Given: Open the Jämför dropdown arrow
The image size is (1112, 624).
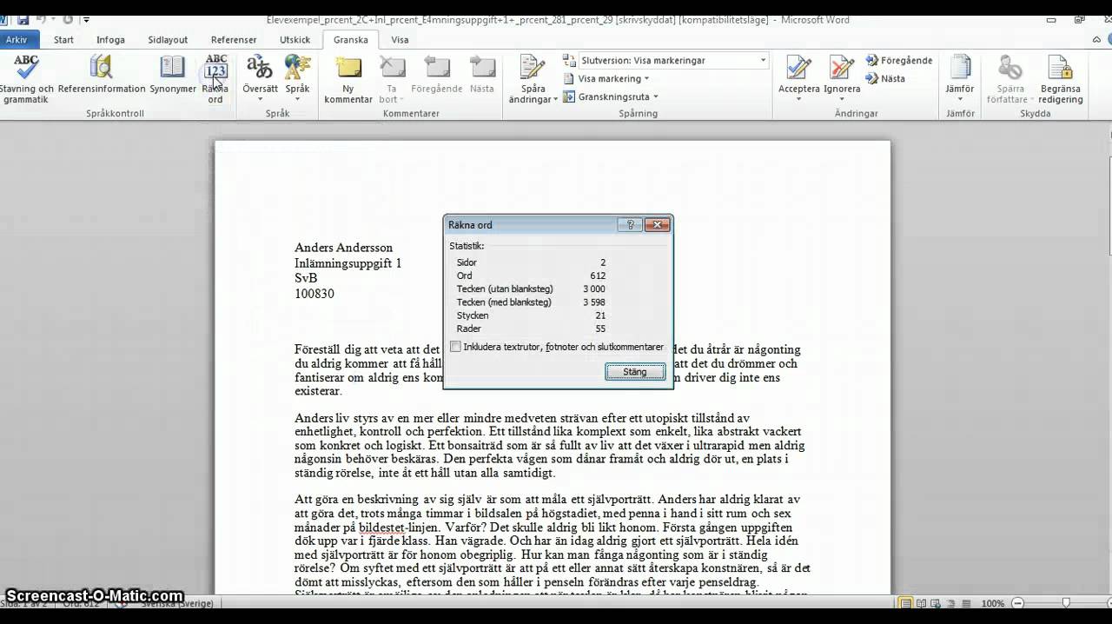Looking at the screenshot, I should point(960,99).
